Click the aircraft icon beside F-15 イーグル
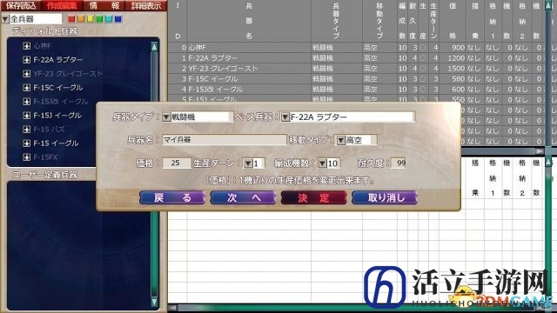This screenshot has height=313, width=557. click(27, 143)
